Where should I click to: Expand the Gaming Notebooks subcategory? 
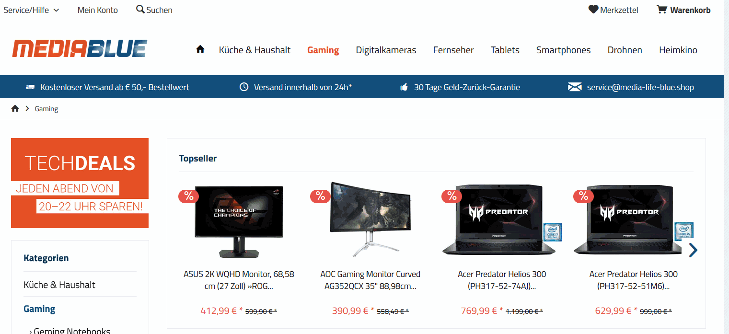pos(70,330)
